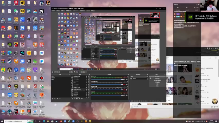Pop out the controls dock header icon

click(x=165, y=74)
